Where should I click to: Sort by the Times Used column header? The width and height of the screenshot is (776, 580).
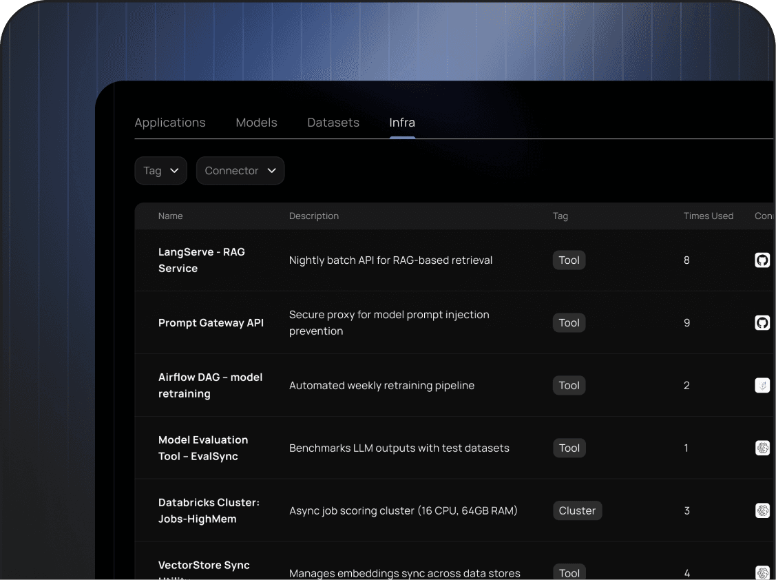pyautogui.click(x=709, y=216)
